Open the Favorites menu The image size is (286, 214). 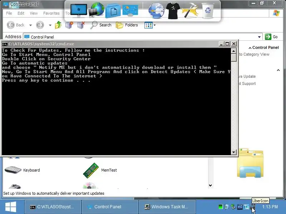(51, 13)
